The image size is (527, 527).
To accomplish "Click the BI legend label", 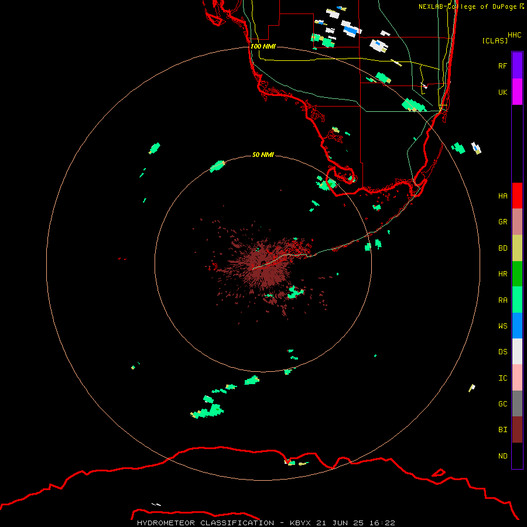I will (x=502, y=430).
